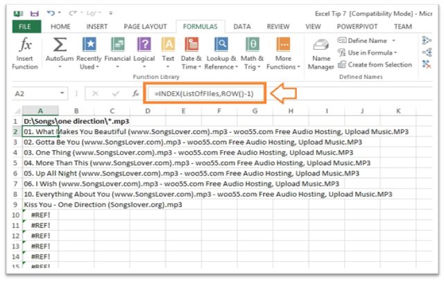Open the Define Name dropdown arrow

tap(393, 41)
